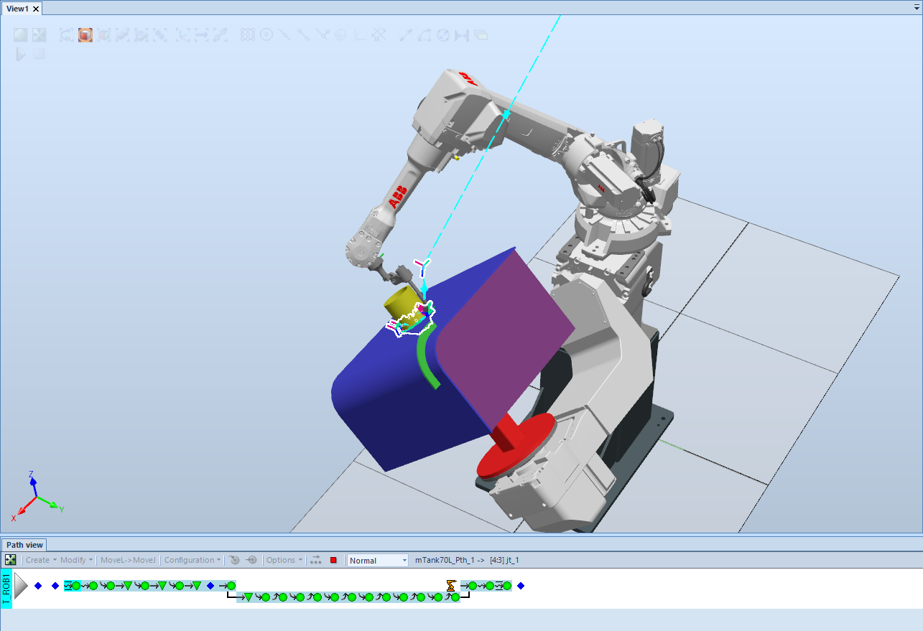Click the View All icon in viewport toolbar

[x=21, y=34]
